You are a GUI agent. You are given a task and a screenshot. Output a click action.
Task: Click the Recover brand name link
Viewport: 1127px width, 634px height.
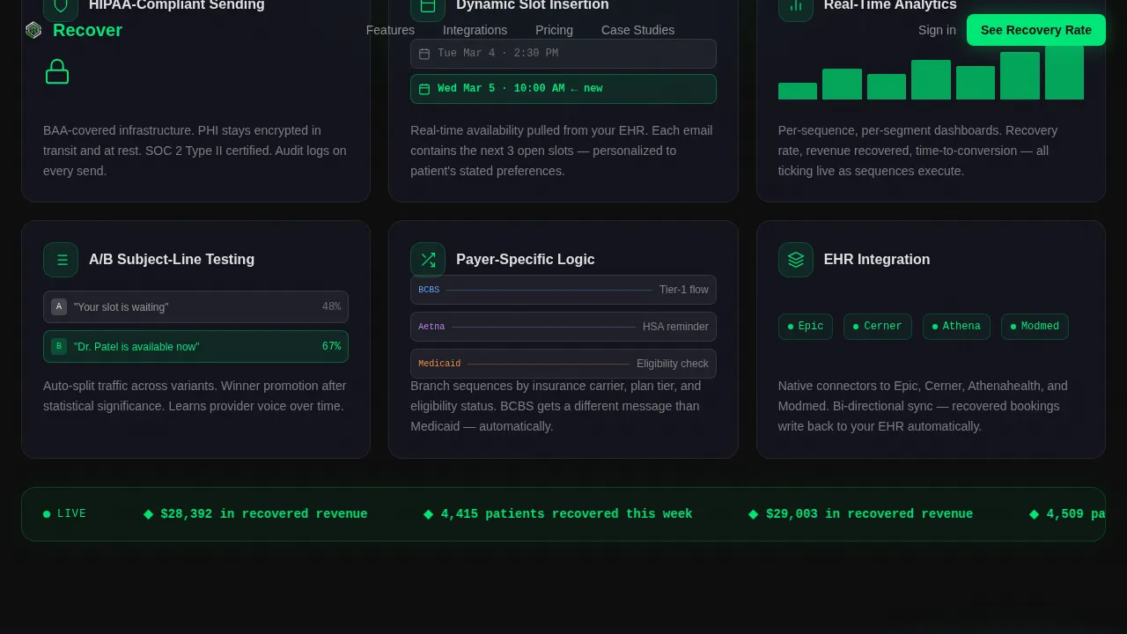pos(87,30)
